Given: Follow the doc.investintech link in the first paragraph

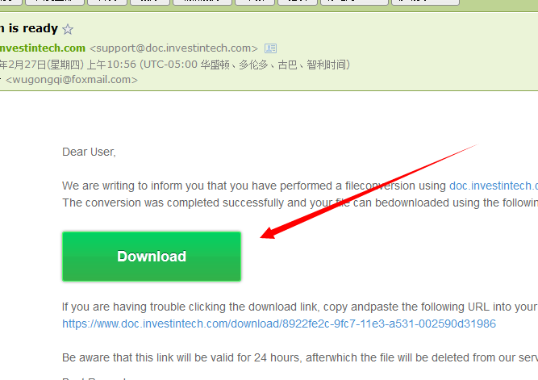Looking at the screenshot, I should (x=494, y=186).
